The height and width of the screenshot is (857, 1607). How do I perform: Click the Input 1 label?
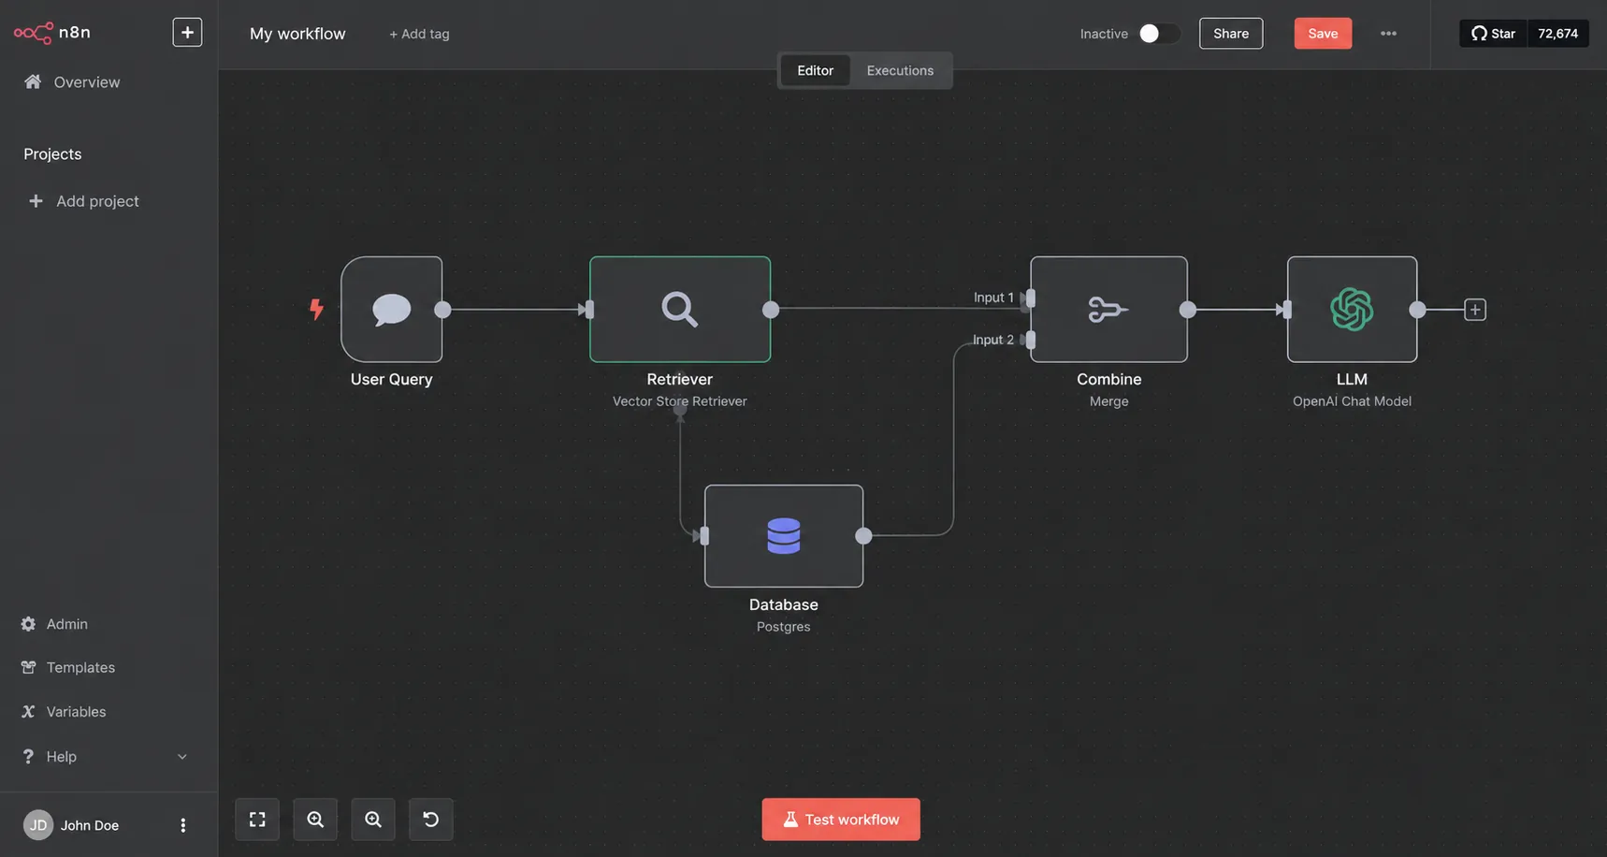pyautogui.click(x=993, y=298)
